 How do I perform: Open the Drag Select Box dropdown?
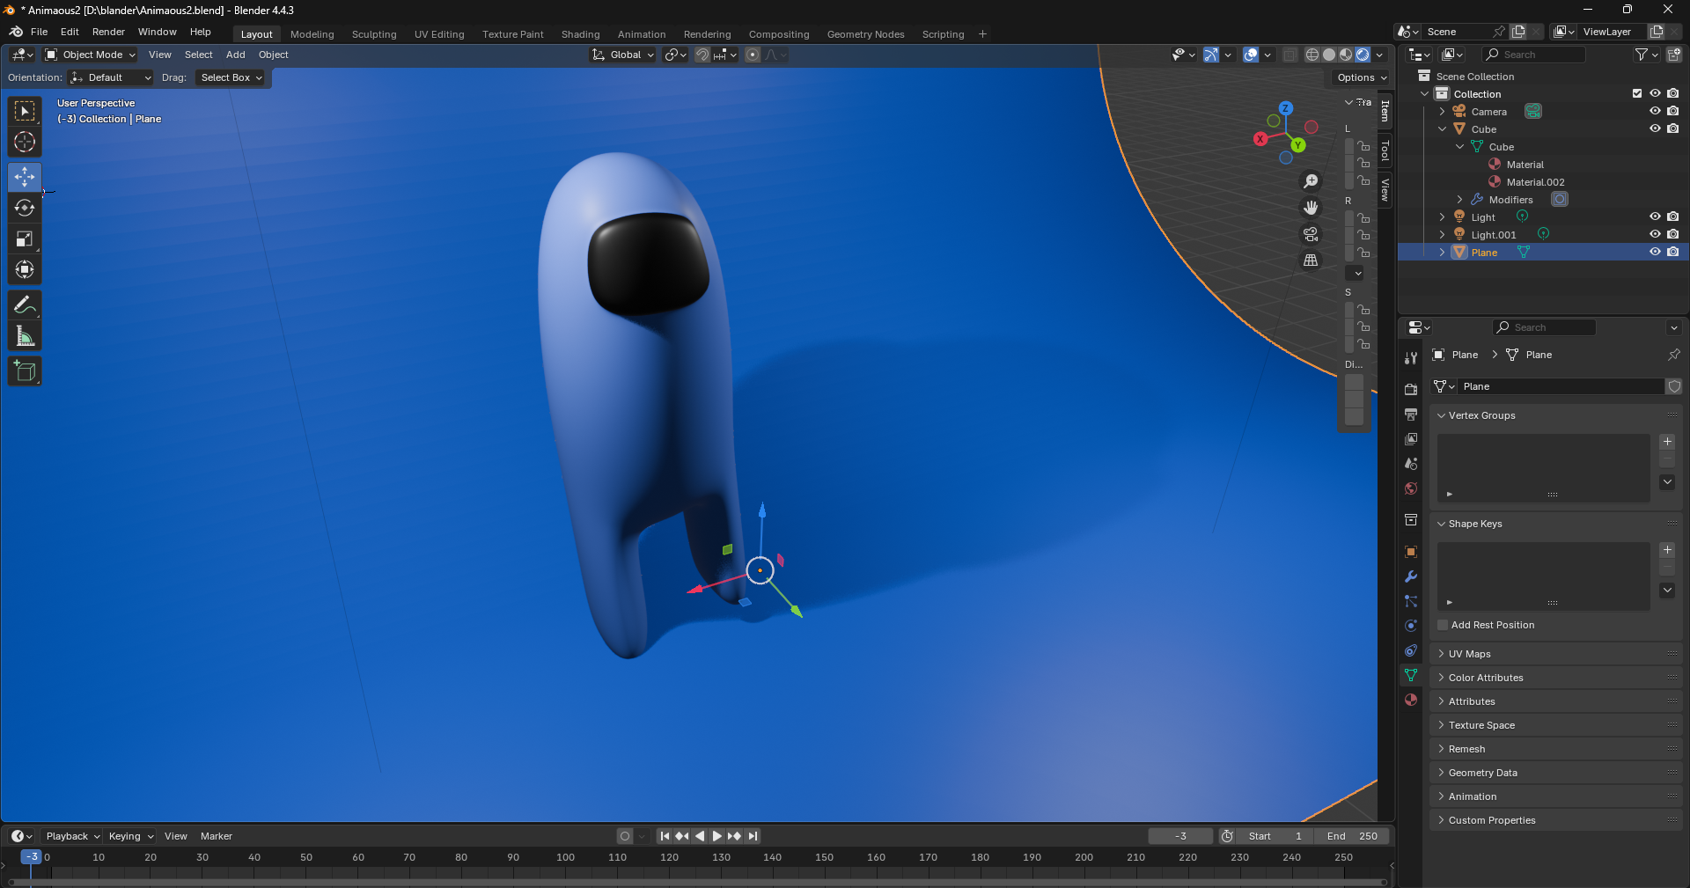[231, 77]
